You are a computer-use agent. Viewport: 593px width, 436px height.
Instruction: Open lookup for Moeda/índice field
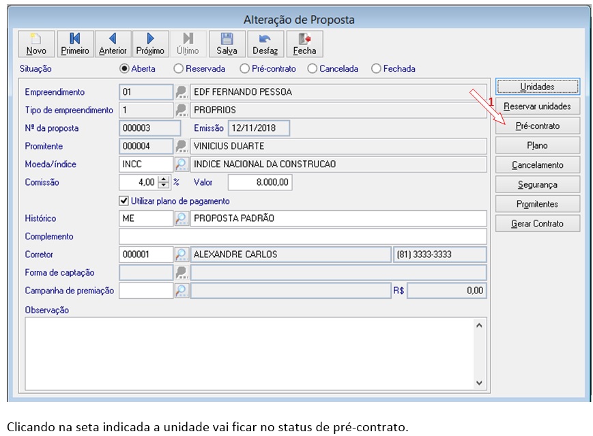tap(182, 164)
